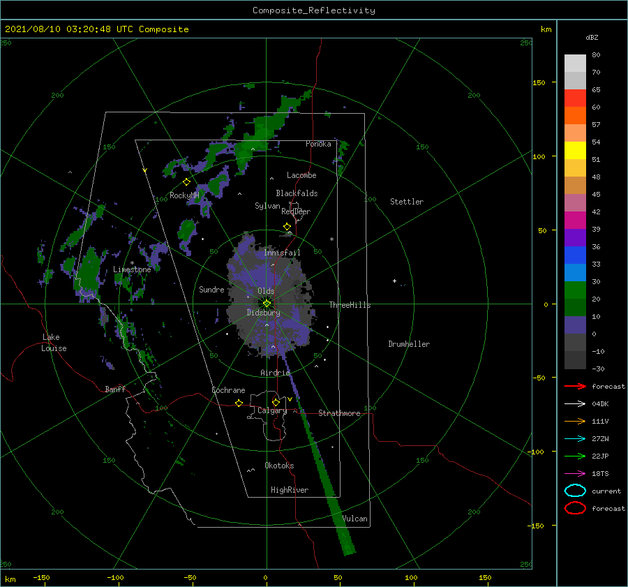Click the Composite_Reflectivity title
This screenshot has width=628, height=587.
tap(313, 10)
